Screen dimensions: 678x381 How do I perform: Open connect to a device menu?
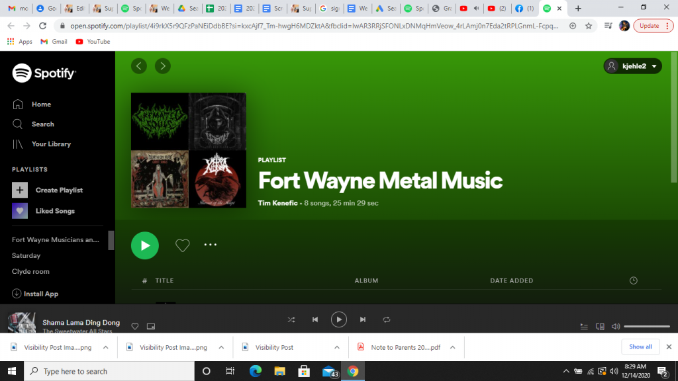click(x=600, y=327)
